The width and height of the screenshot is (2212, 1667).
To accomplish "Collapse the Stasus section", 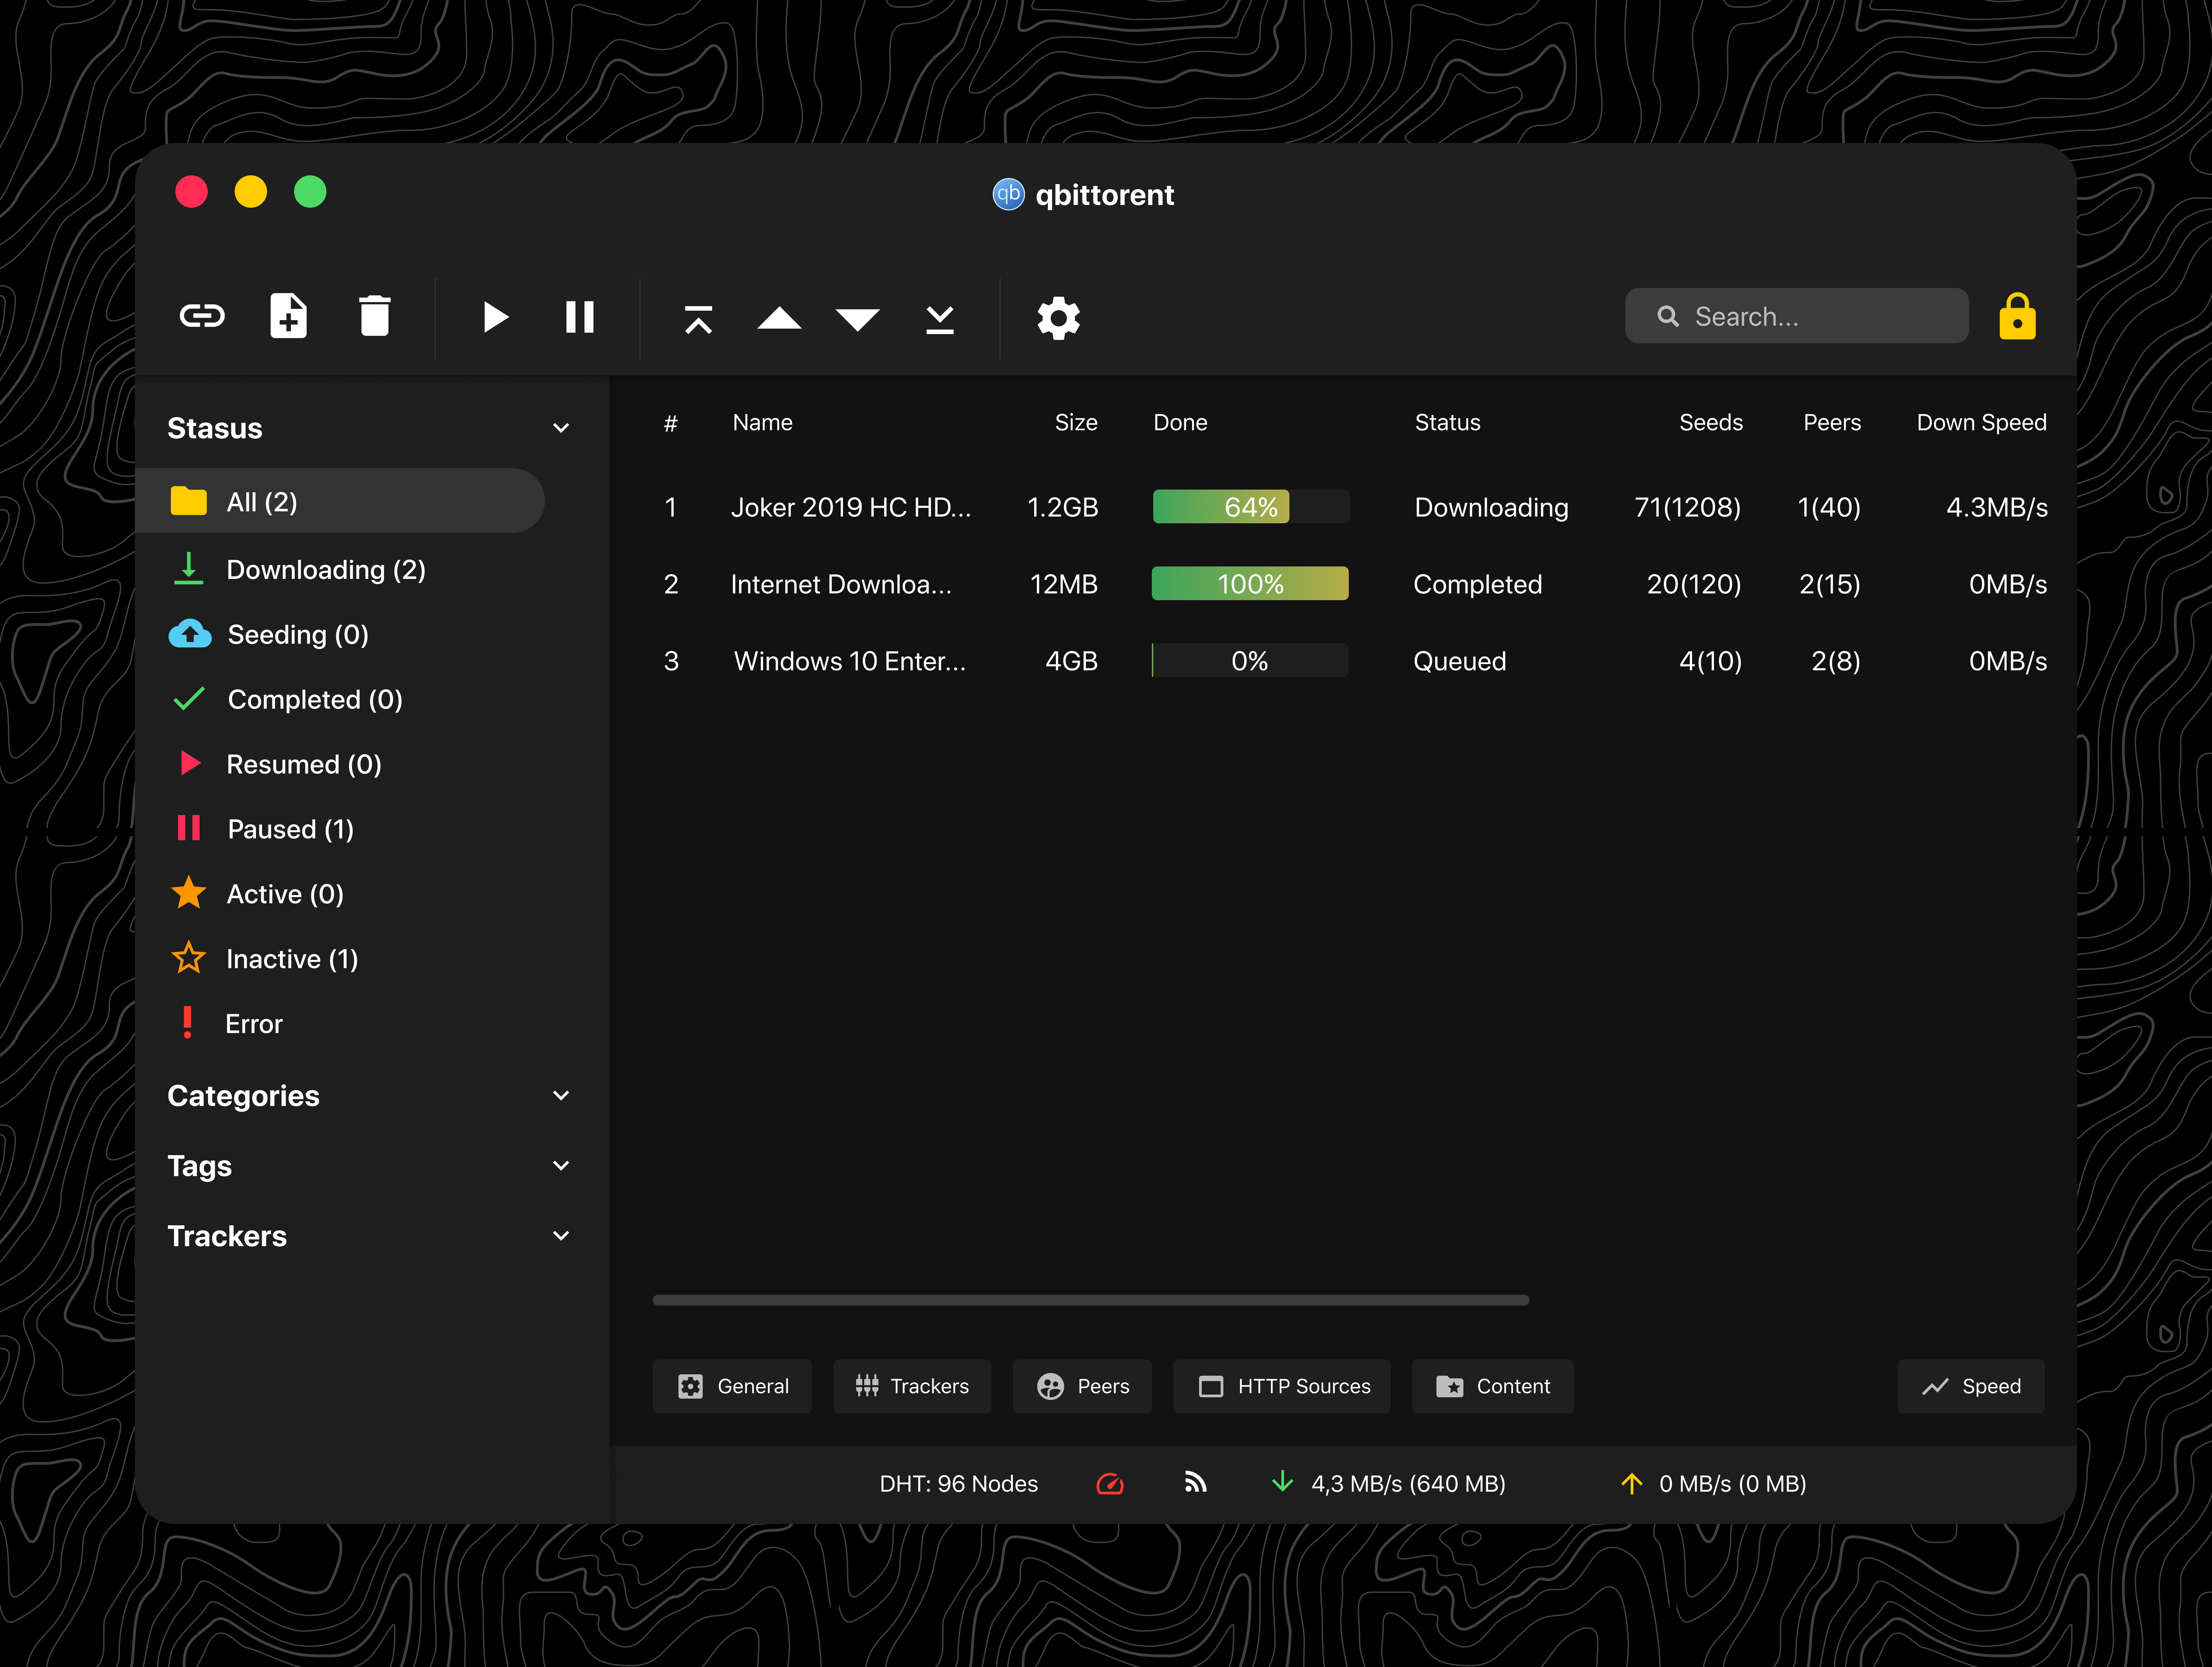I will point(561,428).
